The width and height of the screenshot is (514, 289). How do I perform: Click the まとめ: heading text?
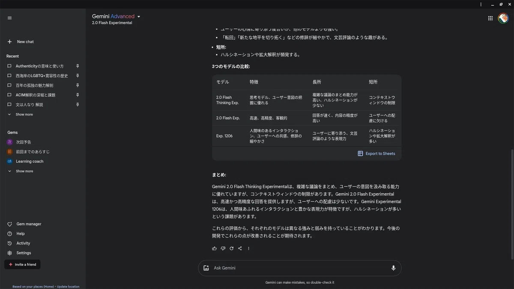click(x=219, y=175)
